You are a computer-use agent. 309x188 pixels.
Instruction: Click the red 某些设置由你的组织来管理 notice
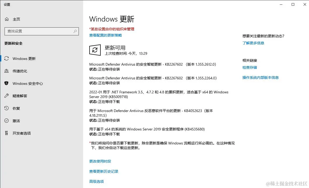click(x=112, y=29)
